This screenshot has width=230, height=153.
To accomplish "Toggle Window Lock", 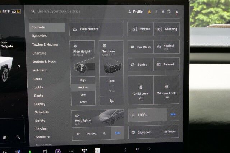I will 166,90.
